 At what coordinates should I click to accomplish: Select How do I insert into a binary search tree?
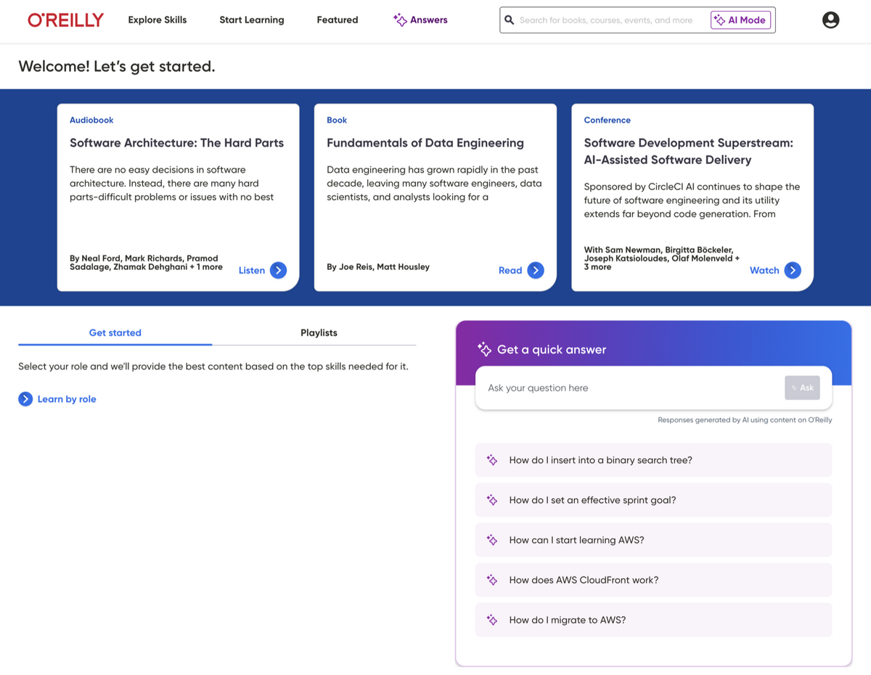tap(653, 460)
